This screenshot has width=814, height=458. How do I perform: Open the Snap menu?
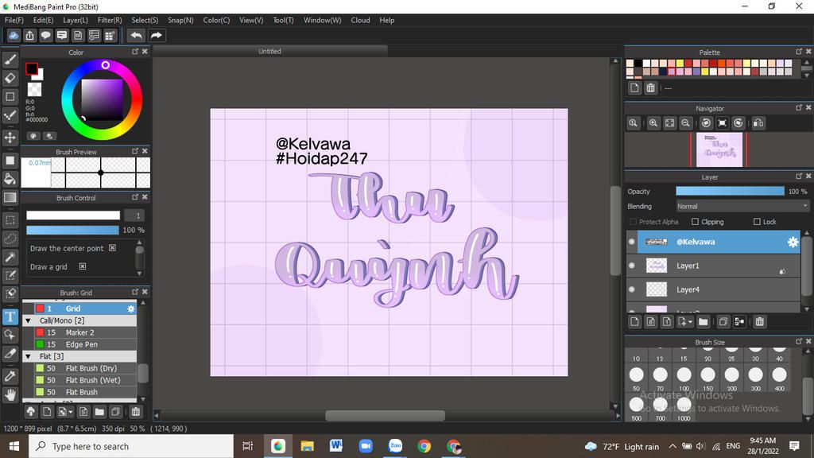coord(180,20)
